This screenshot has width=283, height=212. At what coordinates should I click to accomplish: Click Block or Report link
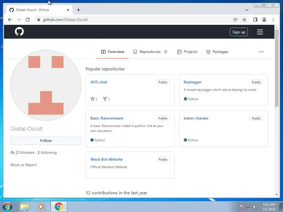(24, 165)
